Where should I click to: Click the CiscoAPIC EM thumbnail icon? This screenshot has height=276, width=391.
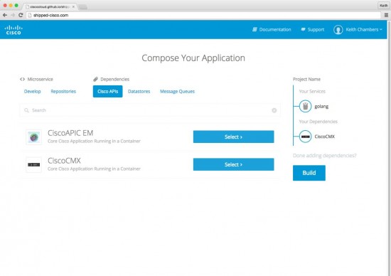pos(33,137)
